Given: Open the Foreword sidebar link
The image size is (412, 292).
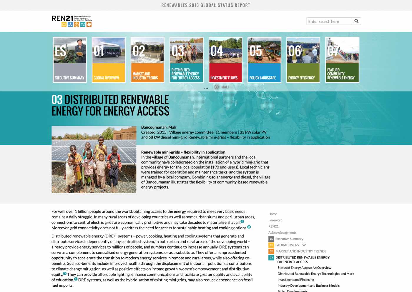Looking at the screenshot, I should point(275,220).
